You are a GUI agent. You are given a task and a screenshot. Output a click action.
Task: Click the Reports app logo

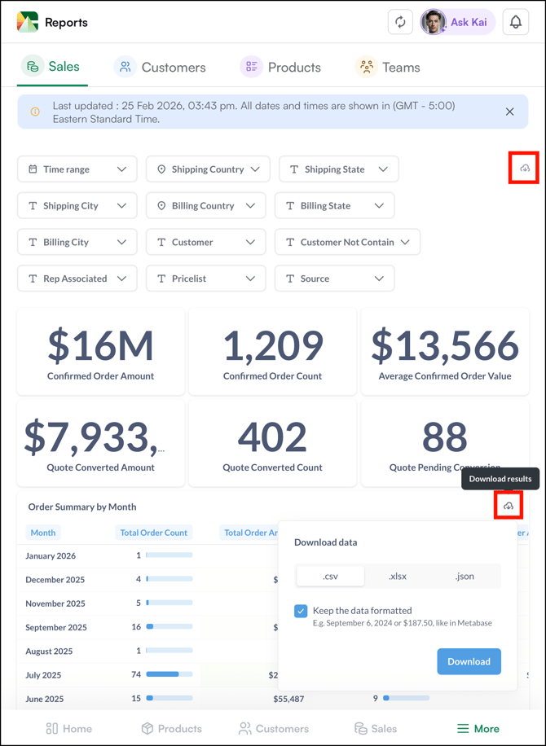coord(28,22)
